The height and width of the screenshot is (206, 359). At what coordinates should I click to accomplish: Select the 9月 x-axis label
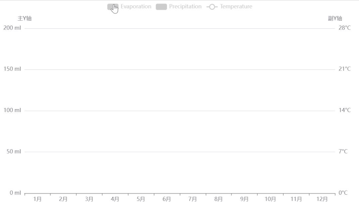click(x=245, y=199)
